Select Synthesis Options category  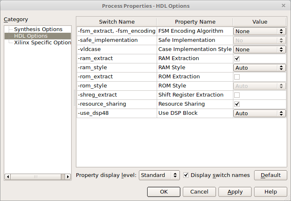(x=38, y=29)
